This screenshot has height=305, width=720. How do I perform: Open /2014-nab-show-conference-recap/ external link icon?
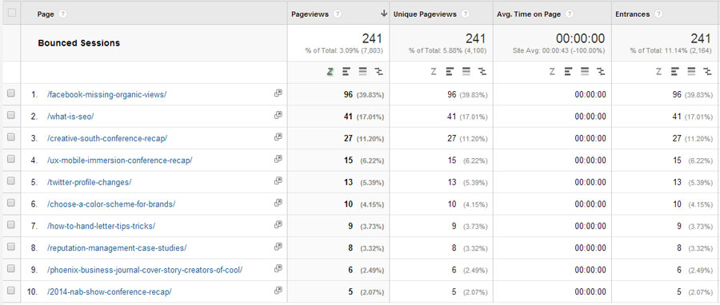pos(278,291)
